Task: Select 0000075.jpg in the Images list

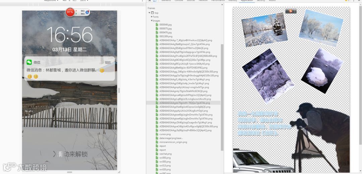Action: point(165,29)
